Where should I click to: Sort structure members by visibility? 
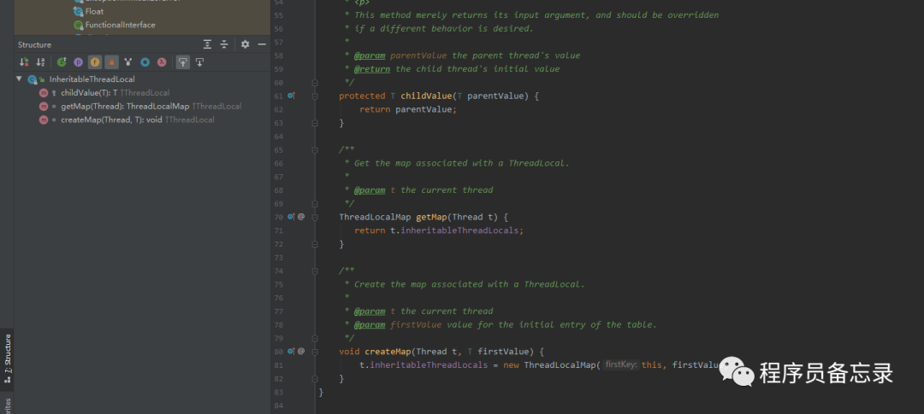(24, 61)
